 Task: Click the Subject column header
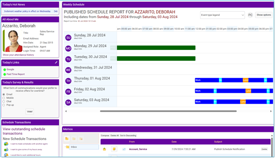point(218,142)
